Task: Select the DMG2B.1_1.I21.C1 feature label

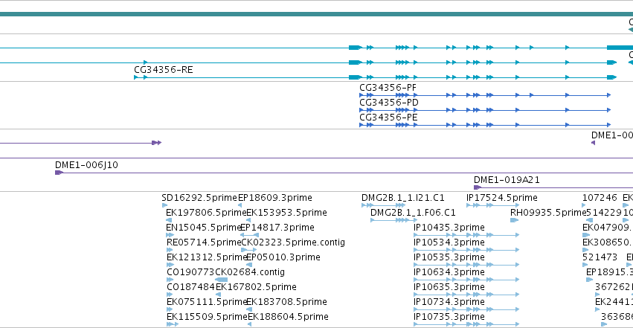Action: pyautogui.click(x=403, y=198)
